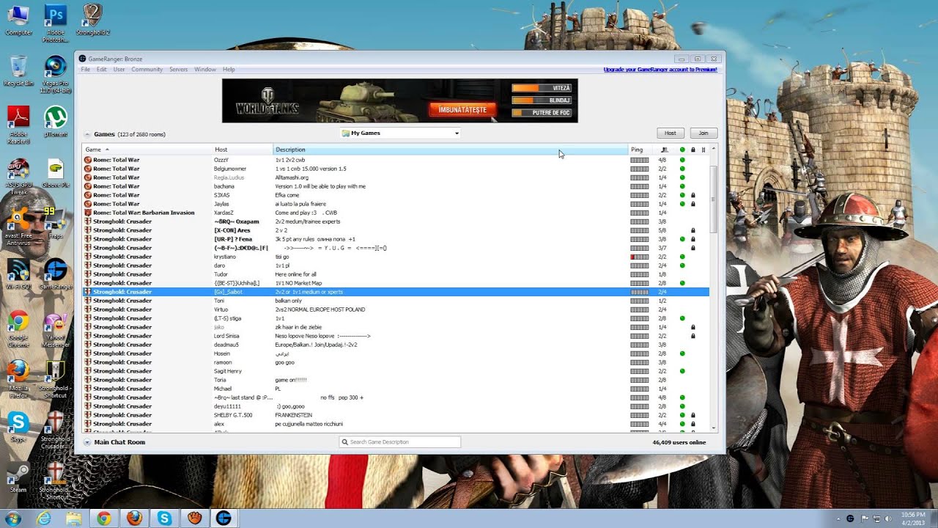
Task: Click the Main Chat Room icon at the bottom
Action: coord(88,441)
